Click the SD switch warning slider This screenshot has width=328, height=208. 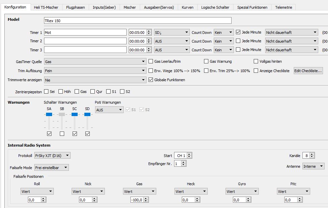(87, 115)
